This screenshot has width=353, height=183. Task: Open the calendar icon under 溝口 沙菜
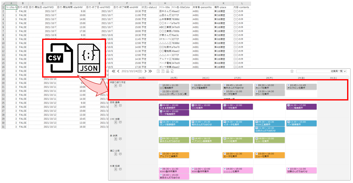[116, 154]
